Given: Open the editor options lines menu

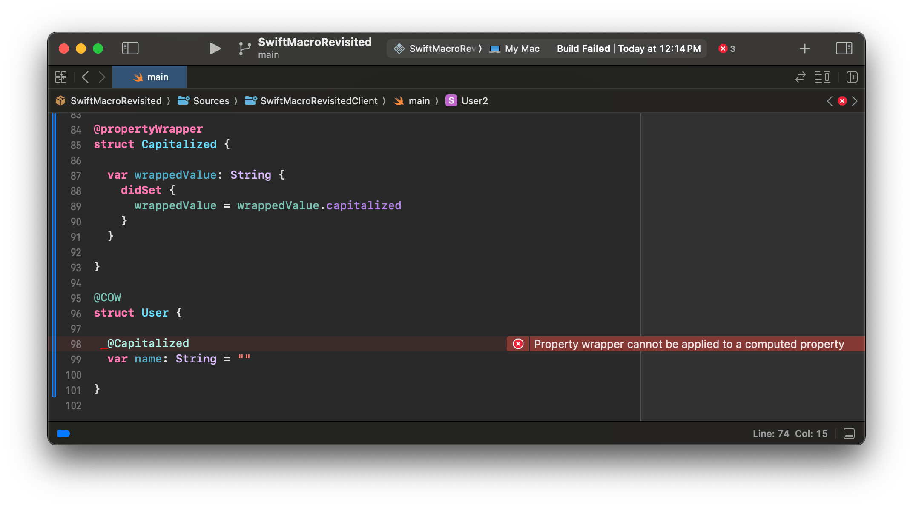Looking at the screenshot, I should (822, 77).
